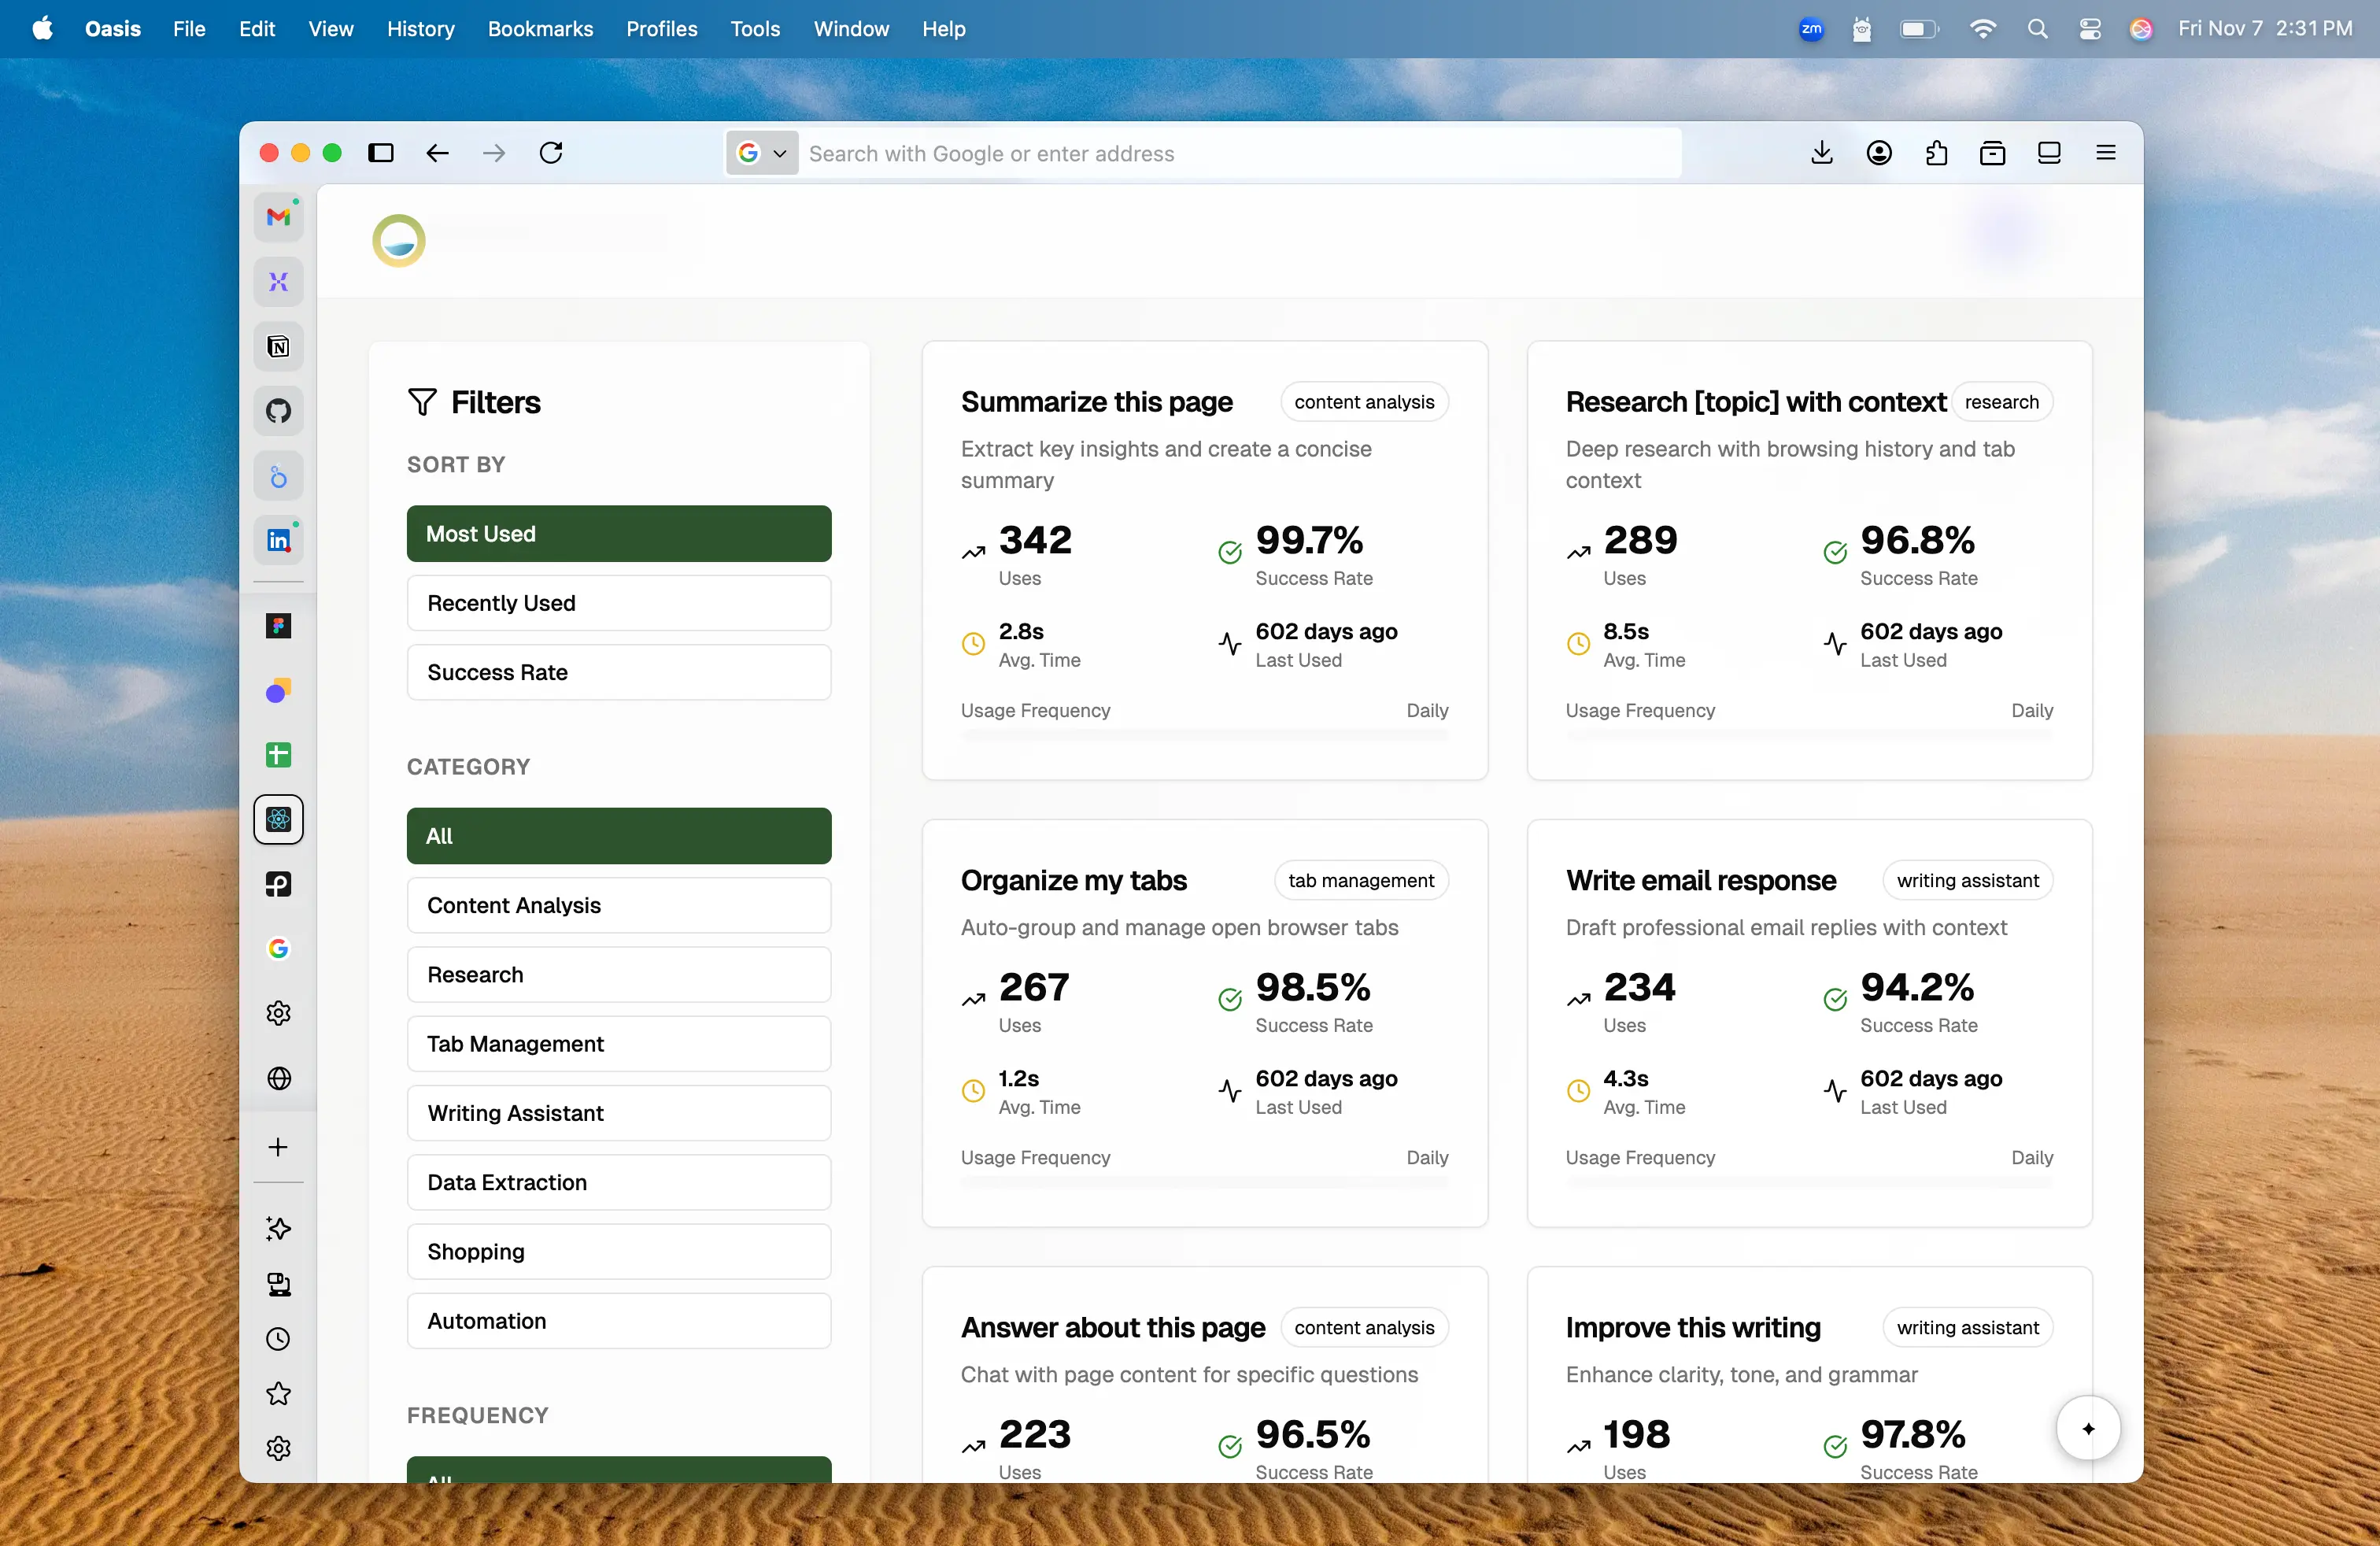Select the Data Extraction category
The height and width of the screenshot is (1546, 2380).
618,1182
